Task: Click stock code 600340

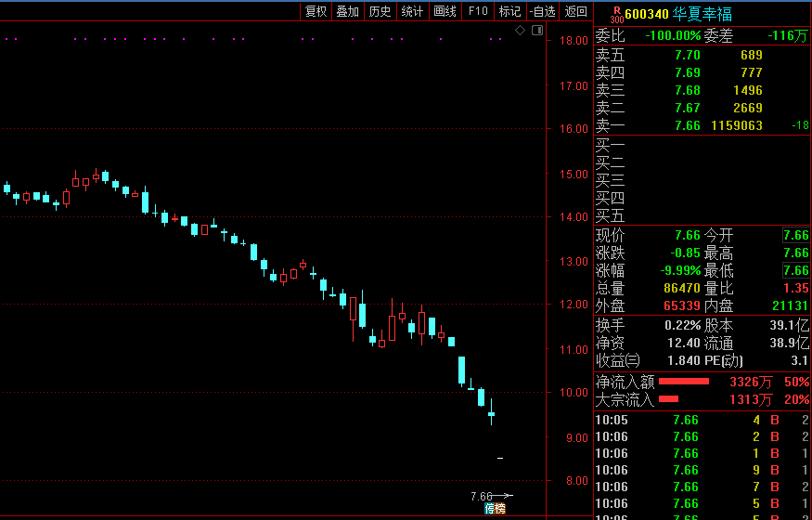Action: pyautogui.click(x=647, y=14)
